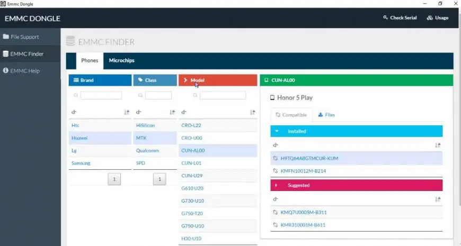Viewport: 461px width, 246px height.
Task: Toggle sort order icon in Installed list
Action: pos(438,145)
